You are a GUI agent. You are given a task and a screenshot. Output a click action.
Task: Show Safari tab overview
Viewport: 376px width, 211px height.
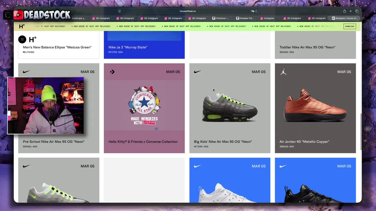(x=357, y=11)
